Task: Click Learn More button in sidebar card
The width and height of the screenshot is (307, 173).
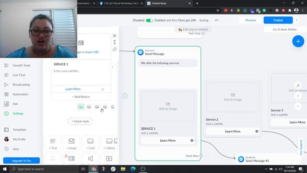Action: click(73, 89)
